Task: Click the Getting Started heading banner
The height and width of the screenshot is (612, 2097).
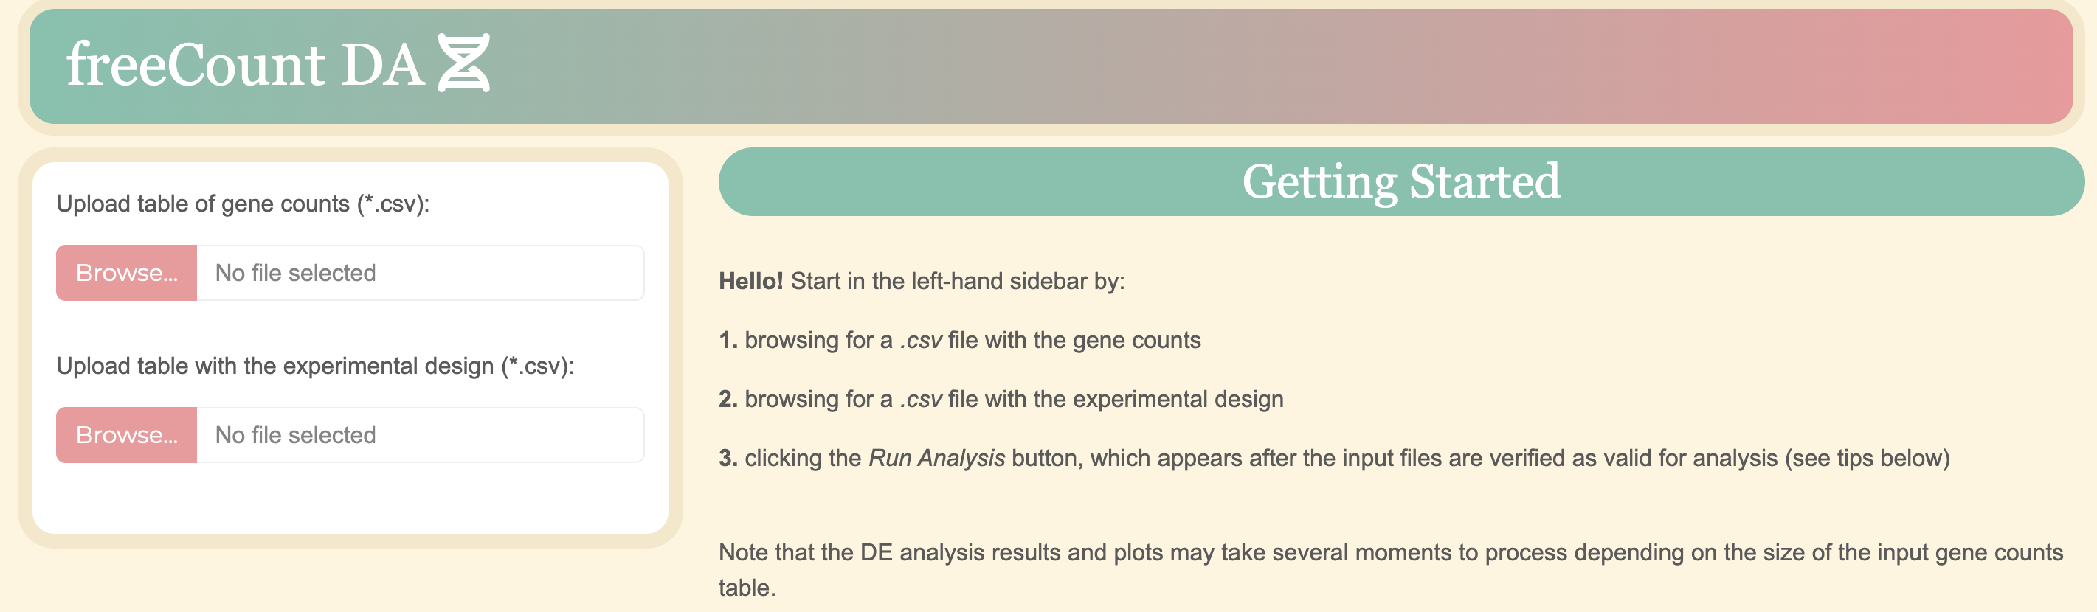Action: click(x=1400, y=181)
